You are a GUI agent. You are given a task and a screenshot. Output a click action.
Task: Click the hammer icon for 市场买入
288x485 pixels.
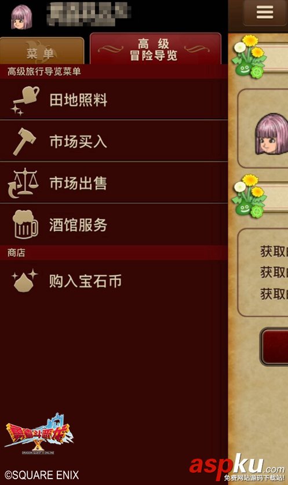24,141
